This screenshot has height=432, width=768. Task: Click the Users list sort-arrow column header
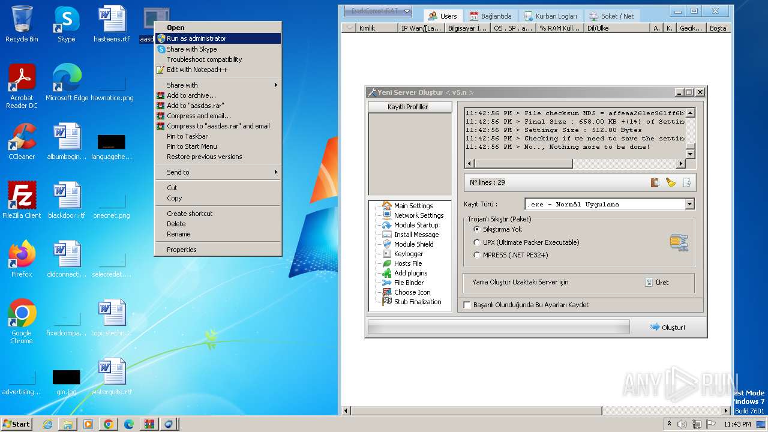coord(349,28)
